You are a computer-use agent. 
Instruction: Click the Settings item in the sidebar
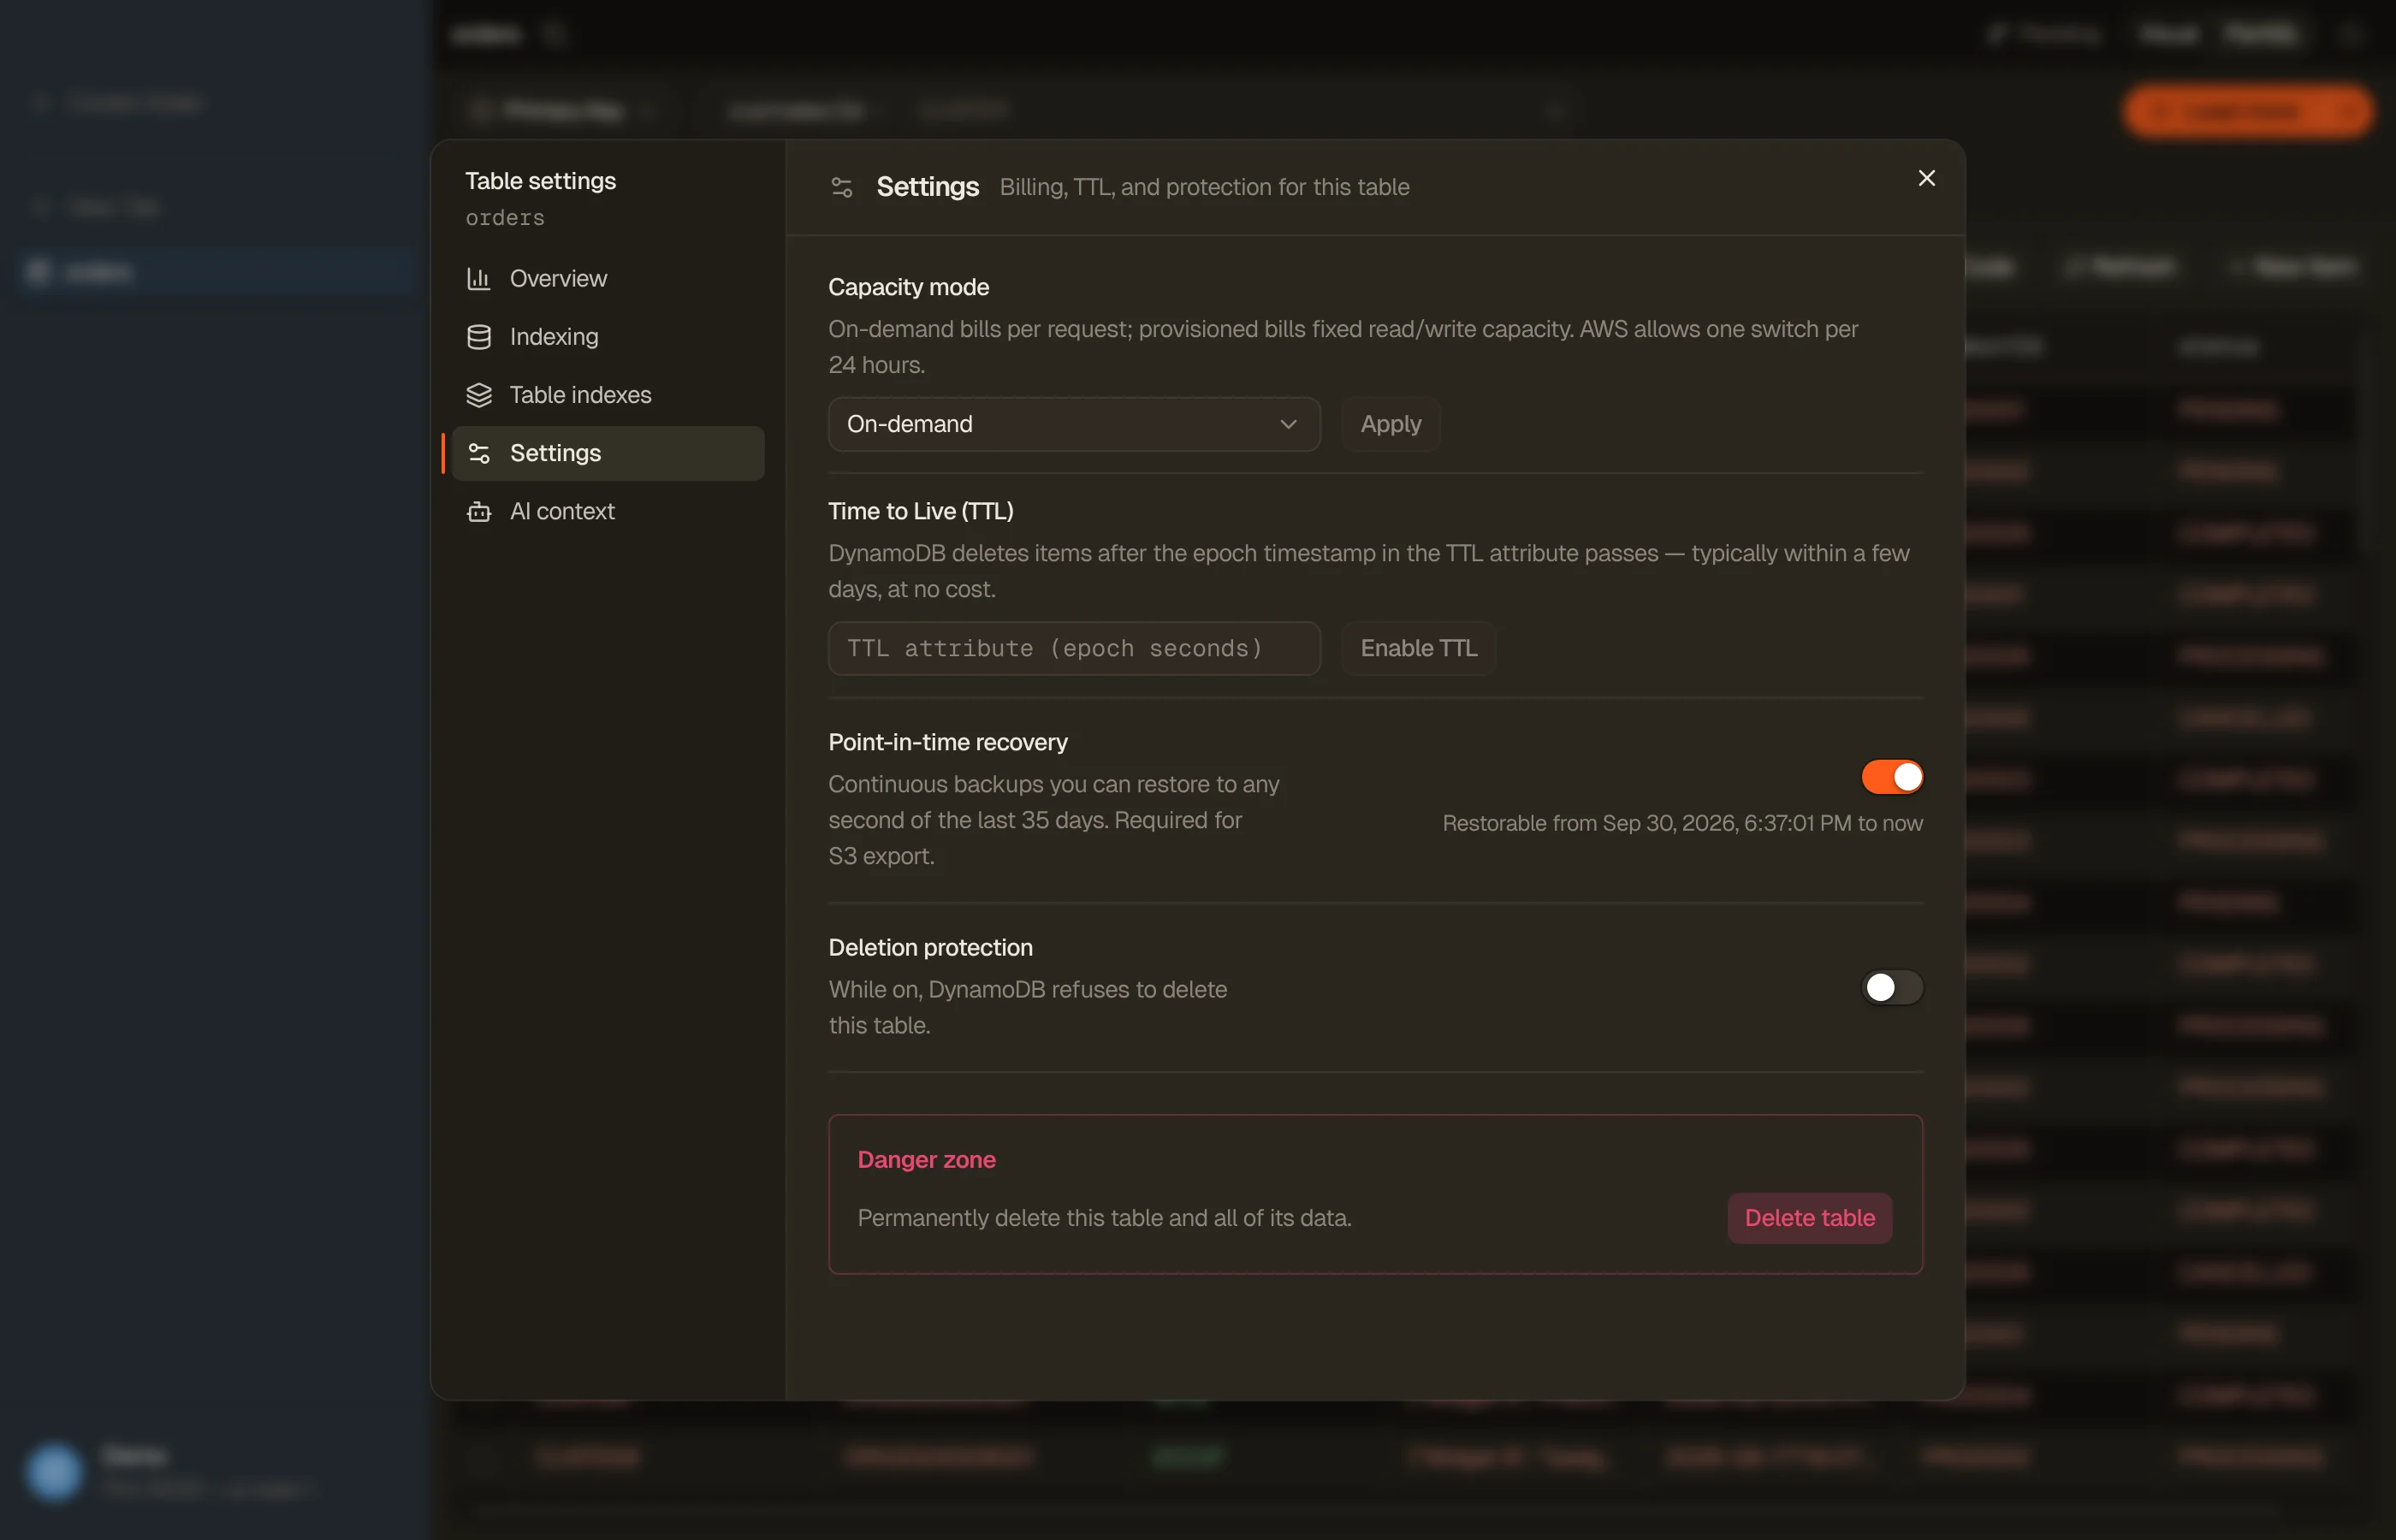click(607, 452)
